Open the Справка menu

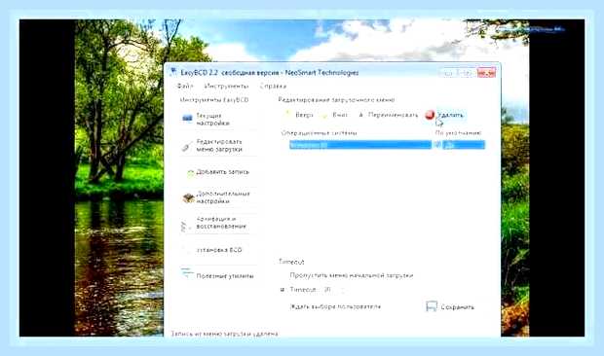(273, 87)
